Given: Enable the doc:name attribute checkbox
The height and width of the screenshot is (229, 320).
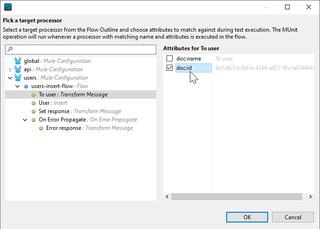Looking at the screenshot, I should tap(170, 59).
